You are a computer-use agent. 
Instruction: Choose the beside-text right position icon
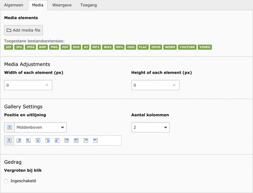[86, 140]
